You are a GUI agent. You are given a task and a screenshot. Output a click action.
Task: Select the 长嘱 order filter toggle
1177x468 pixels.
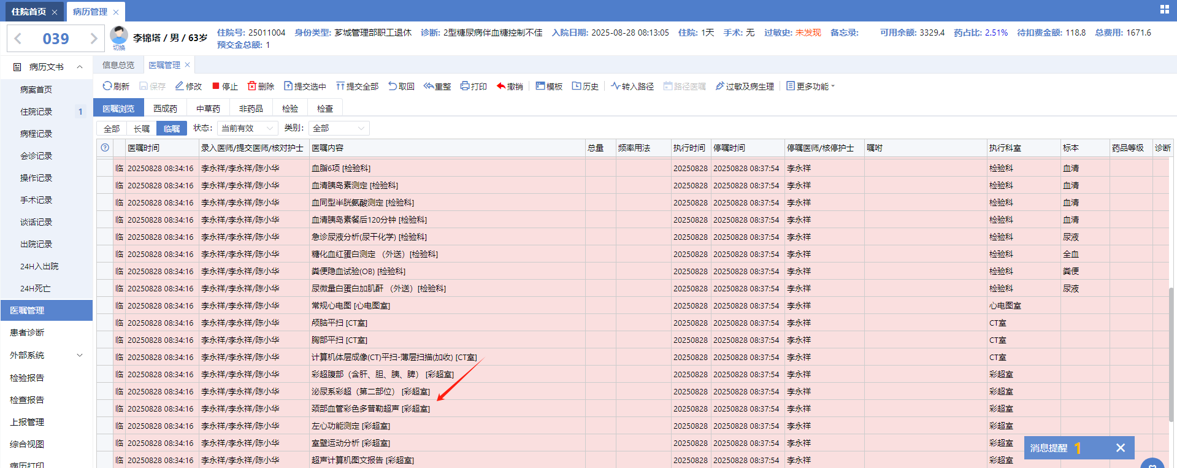point(142,128)
